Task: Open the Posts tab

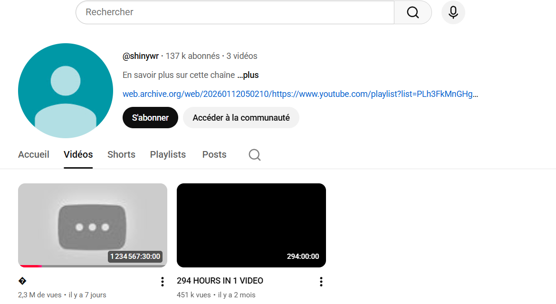Action: coord(214,154)
